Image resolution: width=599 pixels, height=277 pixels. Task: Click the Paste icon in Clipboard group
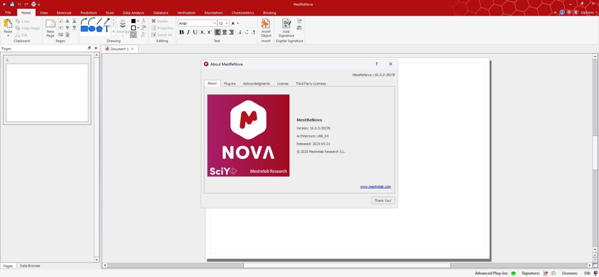(x=8, y=25)
